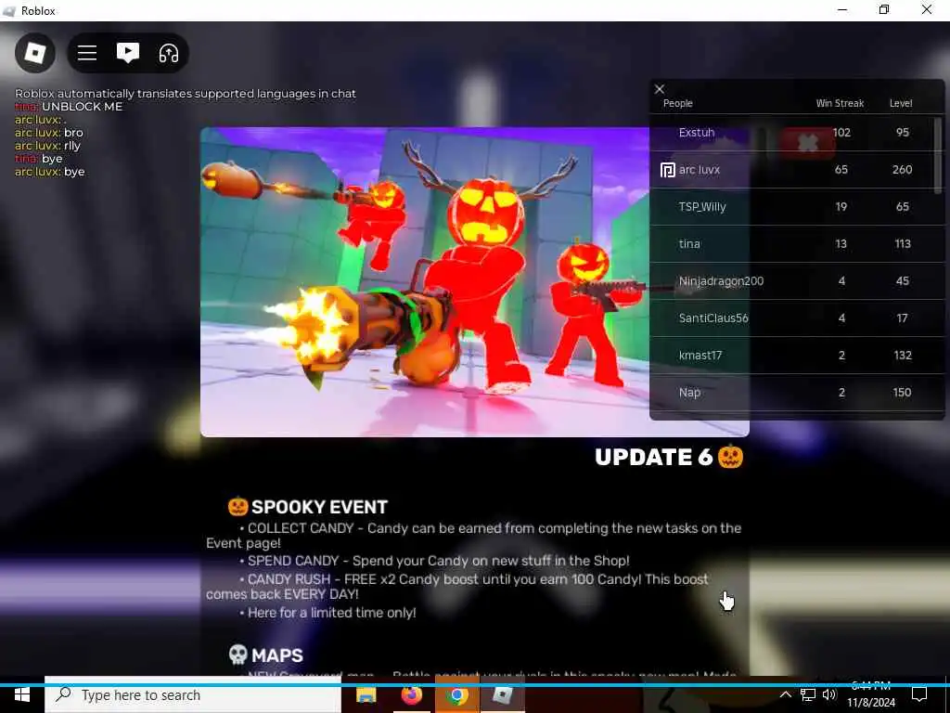Click arc luvx's level value 260
Screen dimensions: 950x713
902,170
